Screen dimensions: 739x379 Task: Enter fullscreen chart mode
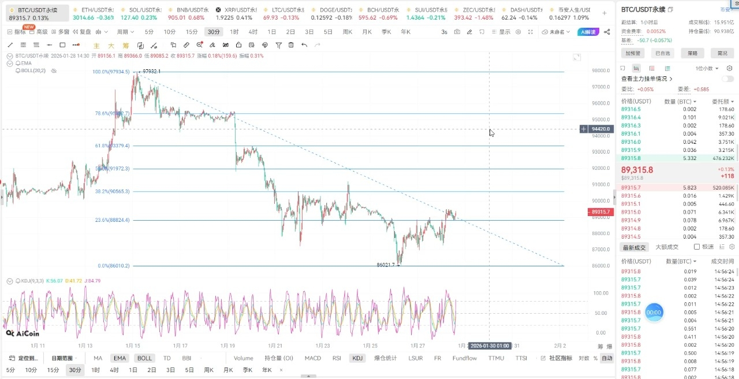[531, 32]
